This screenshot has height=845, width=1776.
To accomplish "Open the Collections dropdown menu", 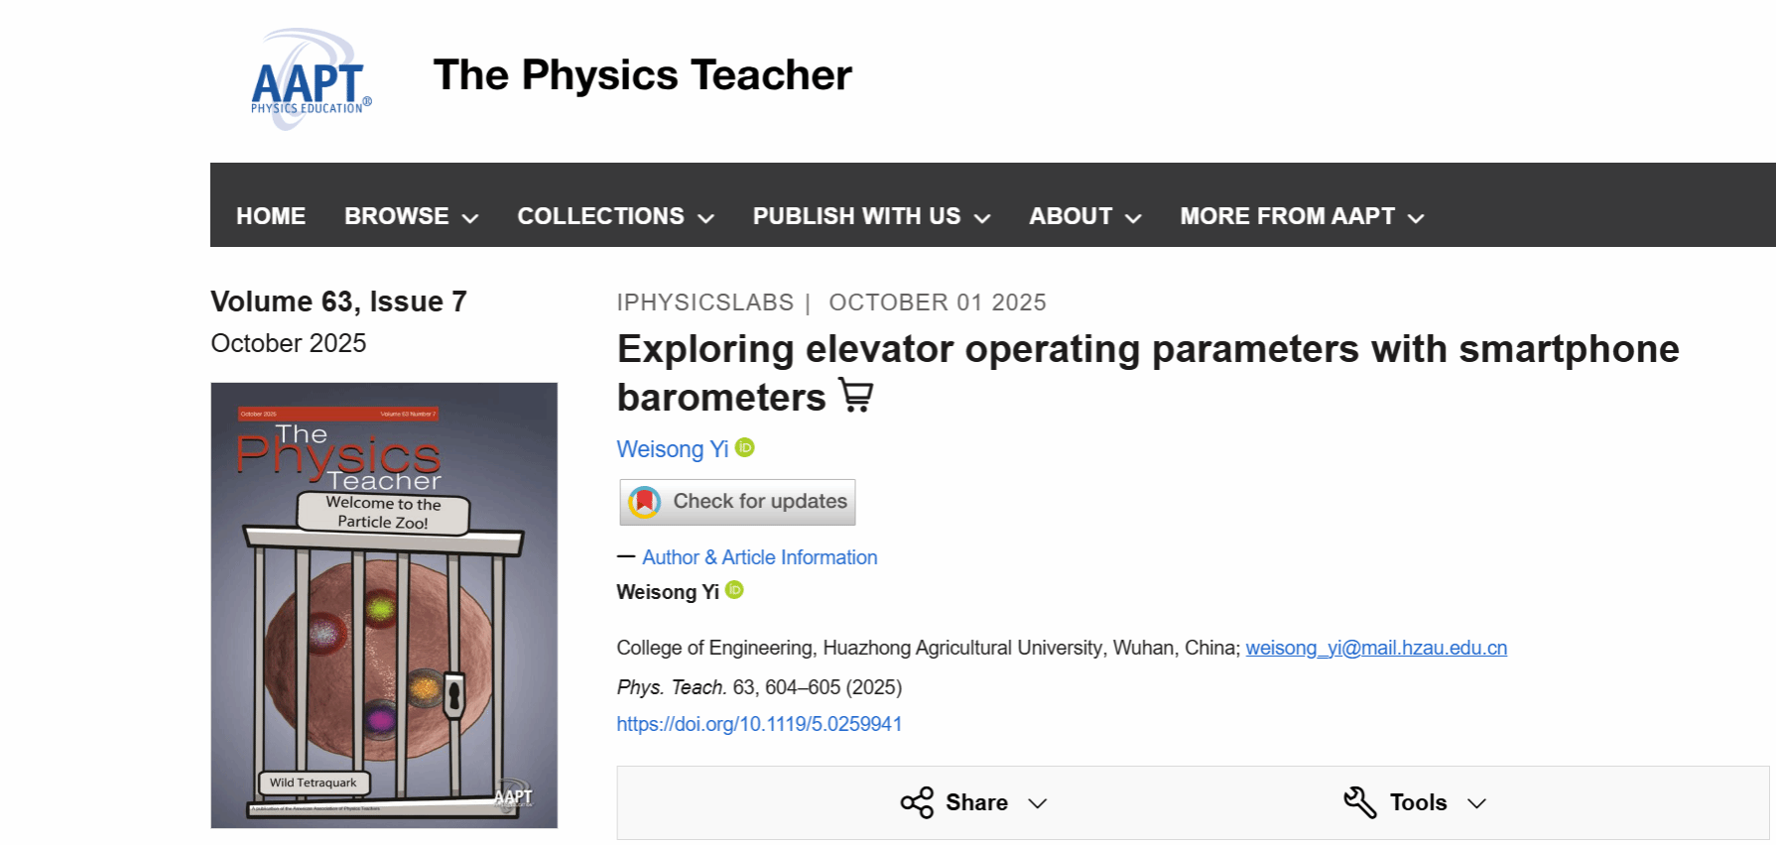I will [x=615, y=216].
